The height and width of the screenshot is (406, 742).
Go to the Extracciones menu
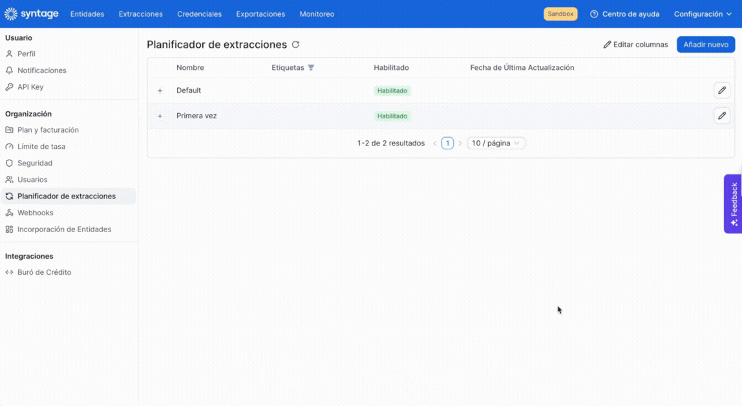pos(140,14)
